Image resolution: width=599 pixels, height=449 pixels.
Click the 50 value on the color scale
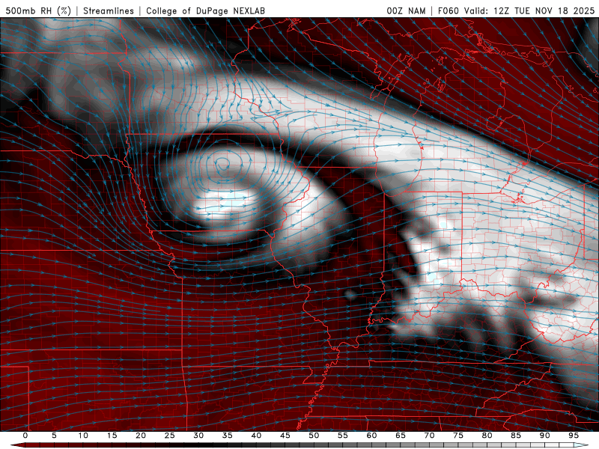click(314, 436)
